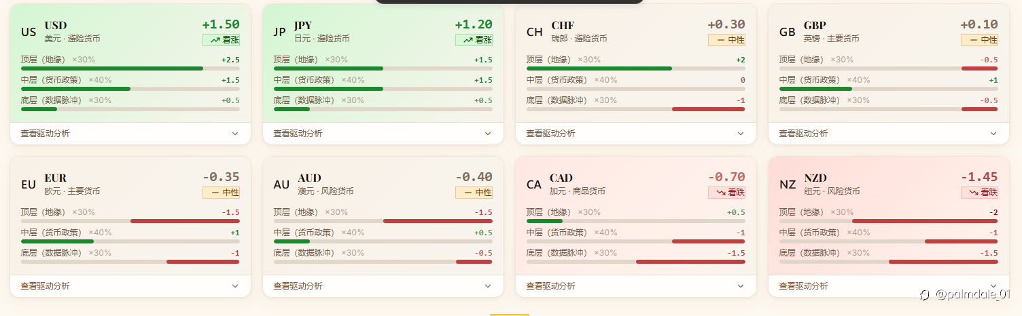Click the AU country code icon

[x=281, y=184]
